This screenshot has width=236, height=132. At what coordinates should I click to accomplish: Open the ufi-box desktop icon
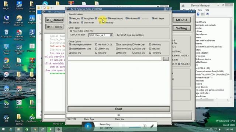point(19,104)
